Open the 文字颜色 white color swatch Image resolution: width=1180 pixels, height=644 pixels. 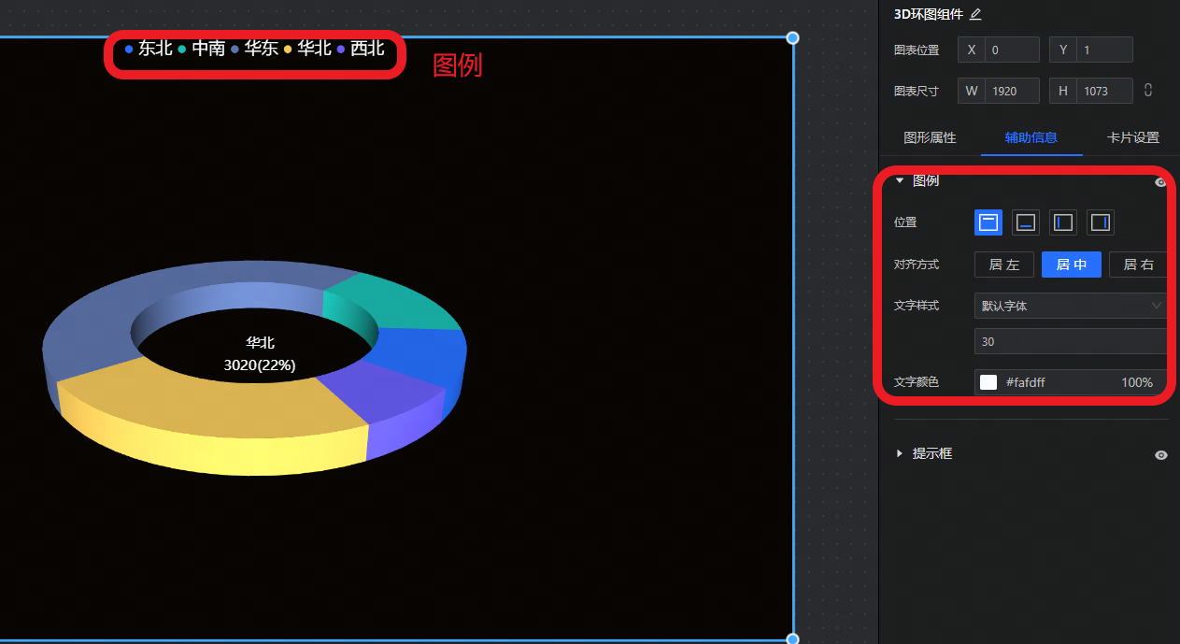pyautogui.click(x=988, y=382)
